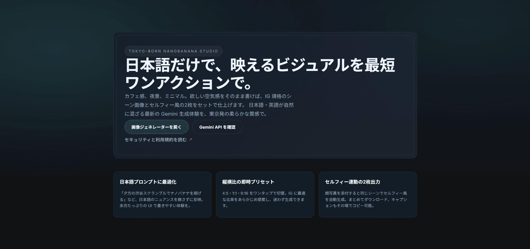Select the TOKYO-BORN NANOBANANA STUDIO badge
The width and height of the screenshot is (530, 249).
pos(173,51)
